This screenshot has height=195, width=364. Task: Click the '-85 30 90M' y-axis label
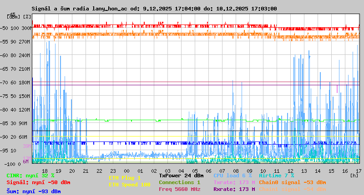(14, 123)
